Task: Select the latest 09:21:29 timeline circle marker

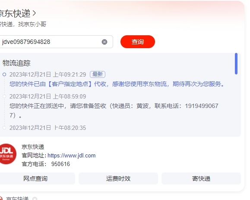Action: (4, 74)
